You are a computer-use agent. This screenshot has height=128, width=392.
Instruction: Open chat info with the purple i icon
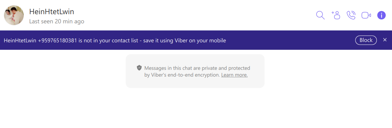381,15
